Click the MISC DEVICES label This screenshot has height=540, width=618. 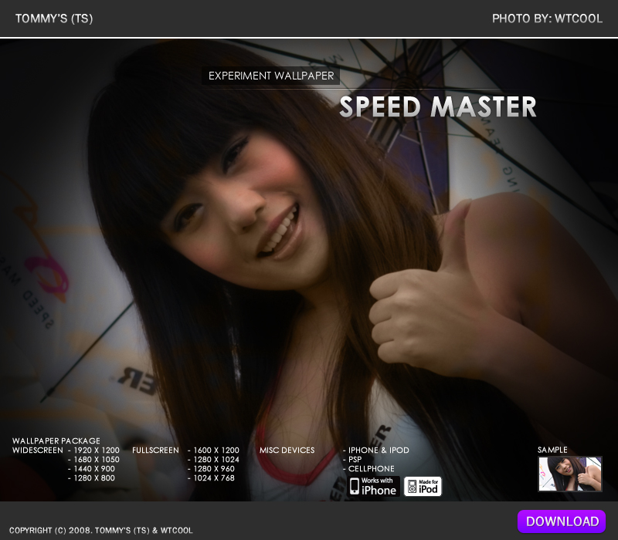(x=287, y=450)
